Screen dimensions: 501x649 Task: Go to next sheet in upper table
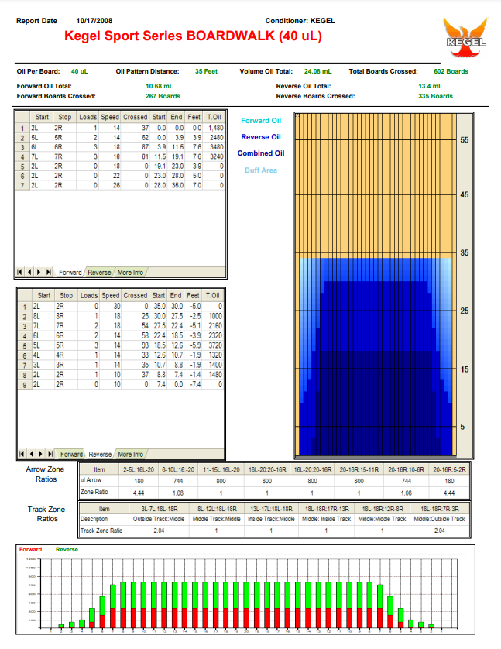[39, 273]
